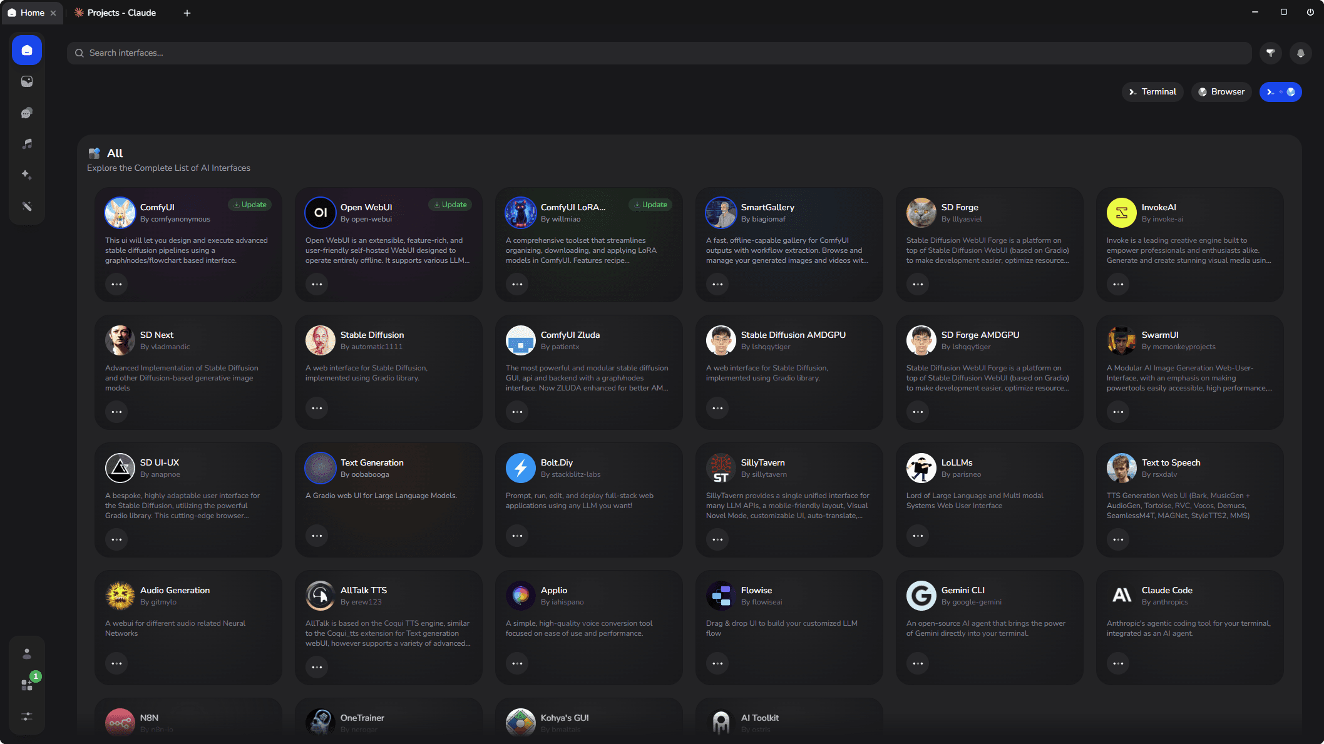The height and width of the screenshot is (744, 1324).
Task: Open the image generation category sidebar icon
Action: [x=27, y=81]
